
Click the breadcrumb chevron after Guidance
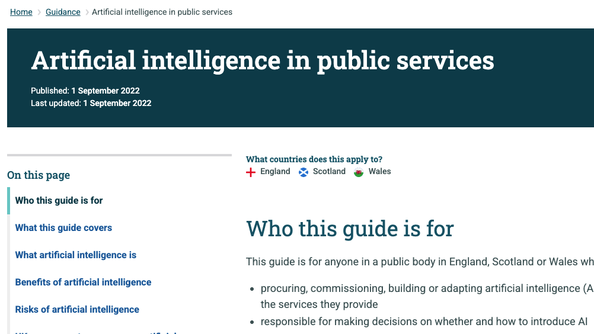coord(87,12)
